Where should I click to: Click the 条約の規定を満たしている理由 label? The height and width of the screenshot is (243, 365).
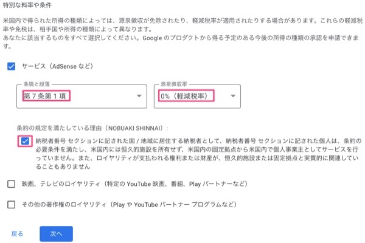[92, 128]
